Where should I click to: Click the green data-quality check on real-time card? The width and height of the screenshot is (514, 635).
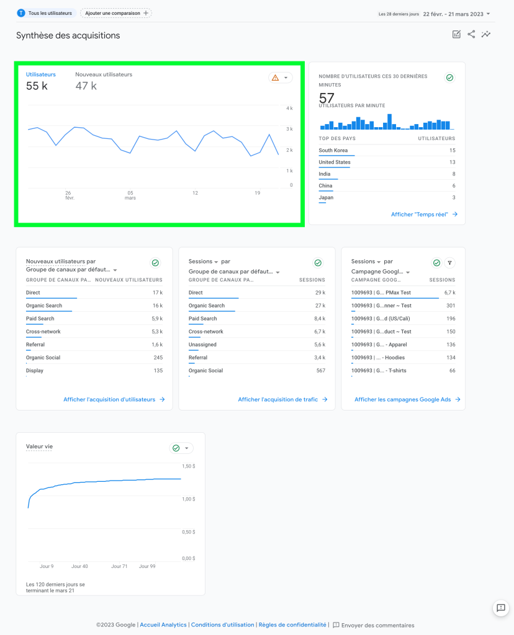click(x=450, y=78)
